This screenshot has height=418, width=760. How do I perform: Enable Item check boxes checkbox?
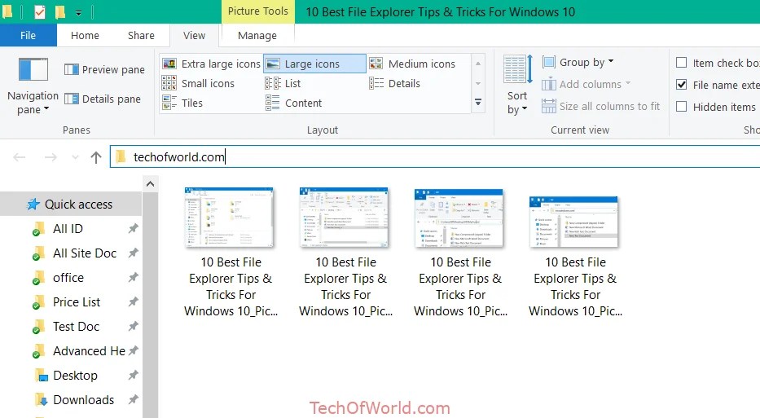tap(682, 63)
